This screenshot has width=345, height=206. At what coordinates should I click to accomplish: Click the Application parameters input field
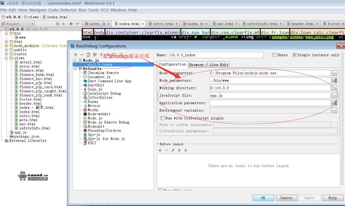(x=270, y=103)
